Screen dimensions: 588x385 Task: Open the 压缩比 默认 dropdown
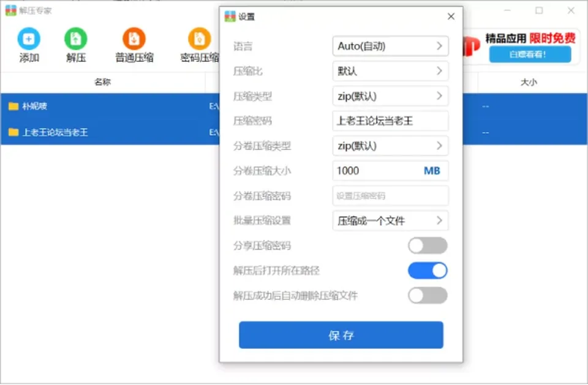pyautogui.click(x=390, y=71)
